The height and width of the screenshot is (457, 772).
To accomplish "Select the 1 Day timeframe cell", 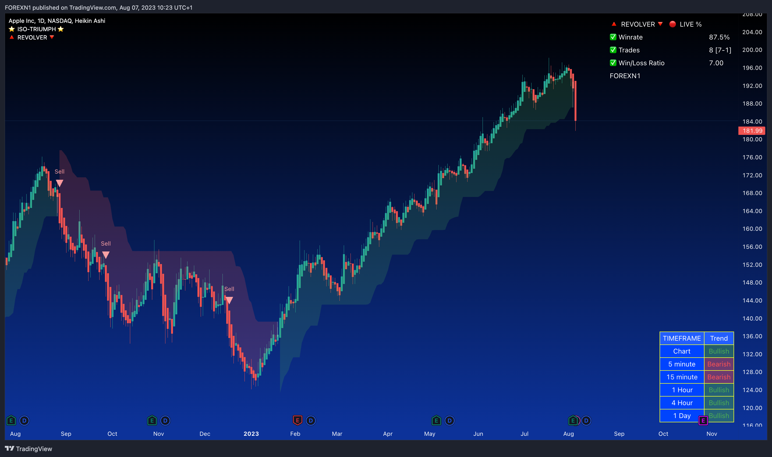I will pyautogui.click(x=682, y=416).
